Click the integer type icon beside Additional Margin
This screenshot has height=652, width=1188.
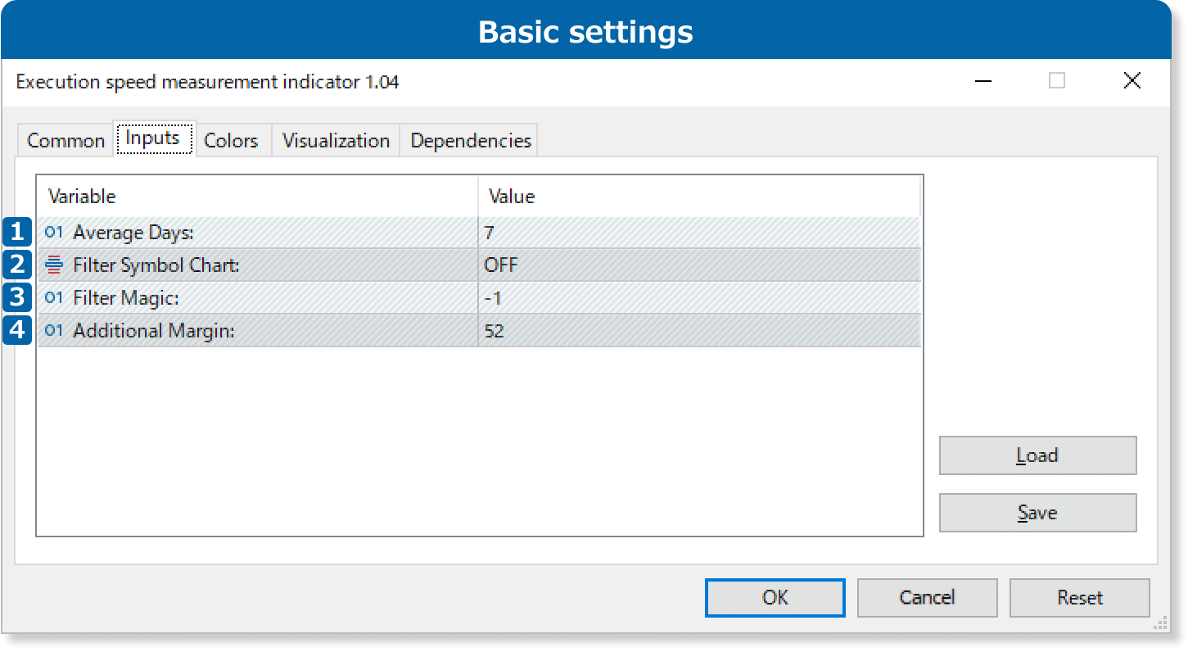(54, 331)
